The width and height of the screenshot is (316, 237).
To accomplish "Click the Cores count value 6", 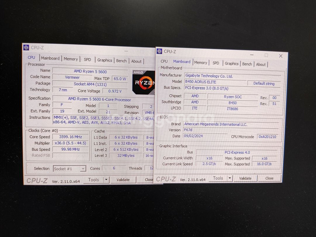I will (x=114, y=168).
